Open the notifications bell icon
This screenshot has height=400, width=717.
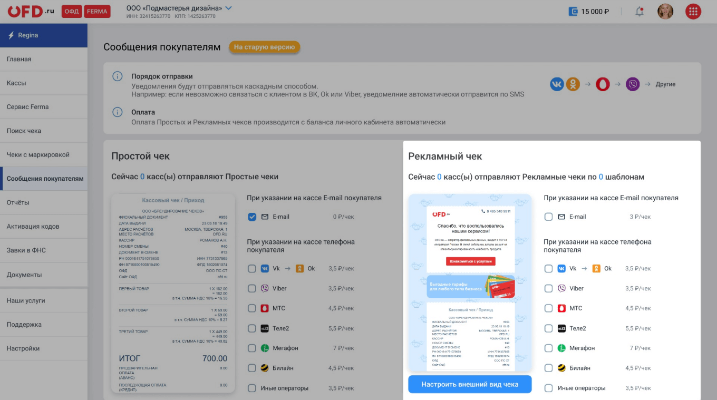pos(640,12)
